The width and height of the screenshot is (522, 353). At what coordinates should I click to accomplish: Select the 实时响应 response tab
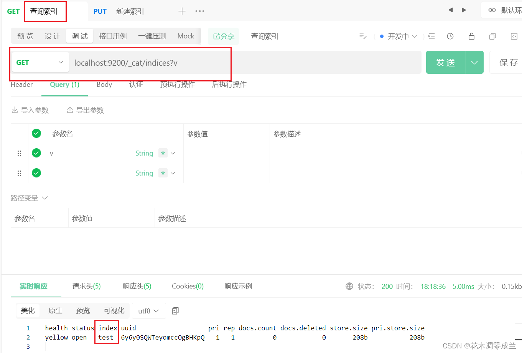pos(34,286)
